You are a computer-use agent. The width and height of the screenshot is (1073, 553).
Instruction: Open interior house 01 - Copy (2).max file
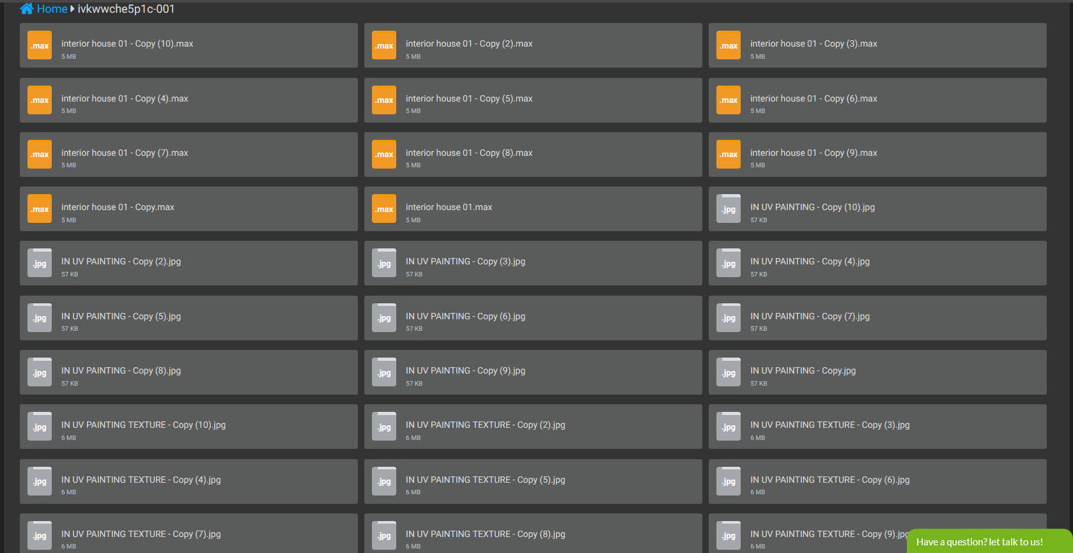468,44
